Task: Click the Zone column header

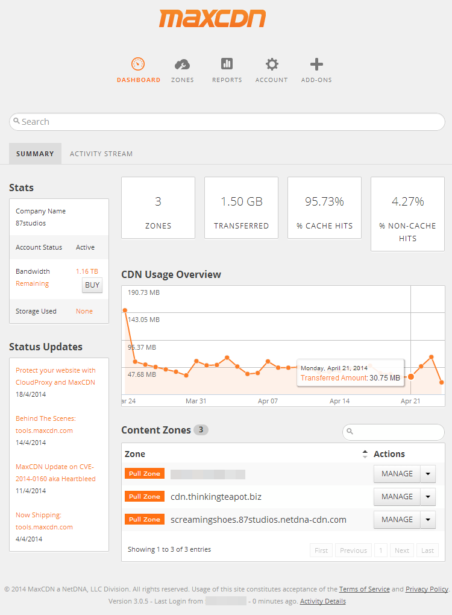Action: tap(135, 454)
